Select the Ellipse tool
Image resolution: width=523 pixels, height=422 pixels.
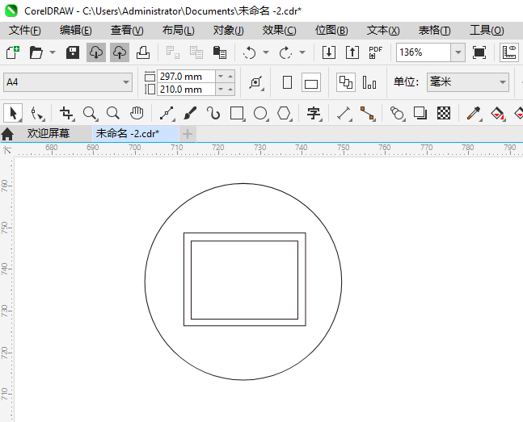(x=261, y=113)
